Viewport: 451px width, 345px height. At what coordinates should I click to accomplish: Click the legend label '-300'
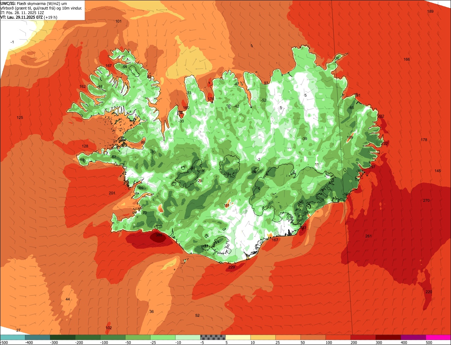point(54,343)
